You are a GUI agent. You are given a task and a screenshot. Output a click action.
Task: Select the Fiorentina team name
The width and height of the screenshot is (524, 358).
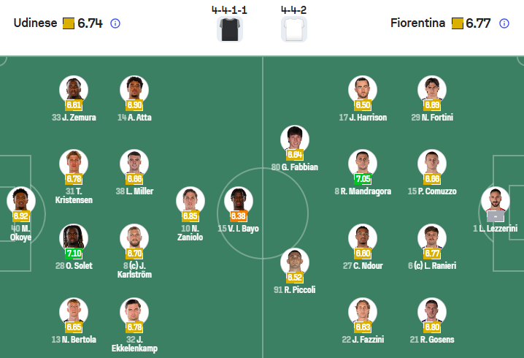(x=417, y=23)
